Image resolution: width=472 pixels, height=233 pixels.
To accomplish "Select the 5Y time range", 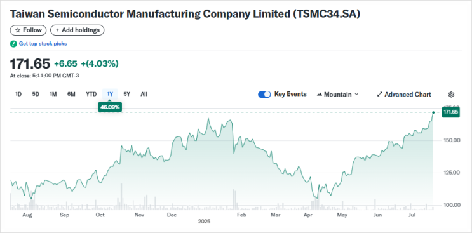I will [x=126, y=95].
